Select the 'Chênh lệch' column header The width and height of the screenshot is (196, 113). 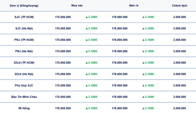coord(179,5)
